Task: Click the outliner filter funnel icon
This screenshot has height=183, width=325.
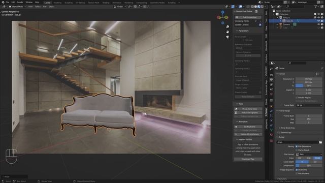Action: 316,7
